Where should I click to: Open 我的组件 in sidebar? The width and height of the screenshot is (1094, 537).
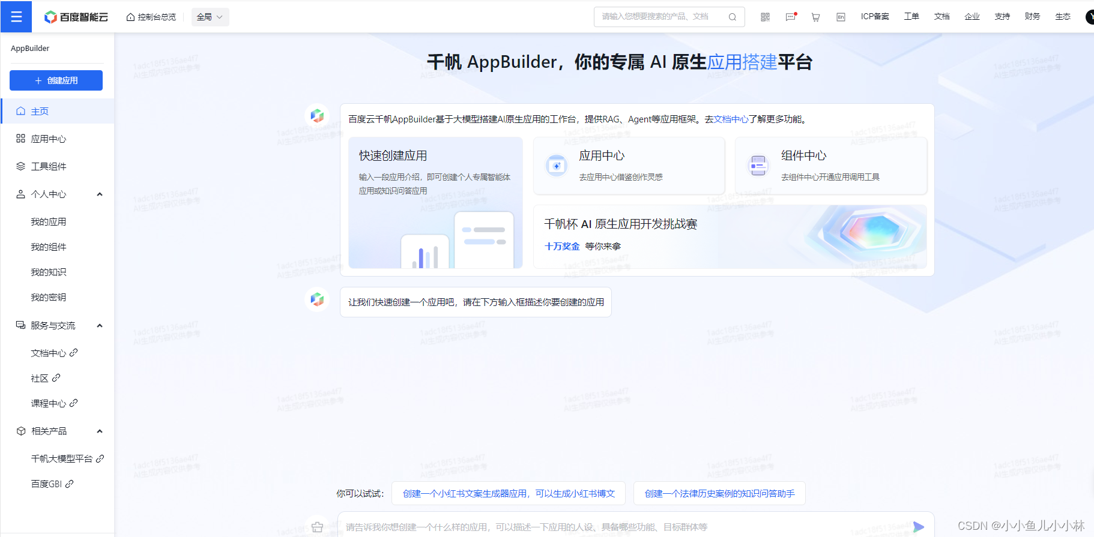(x=49, y=247)
